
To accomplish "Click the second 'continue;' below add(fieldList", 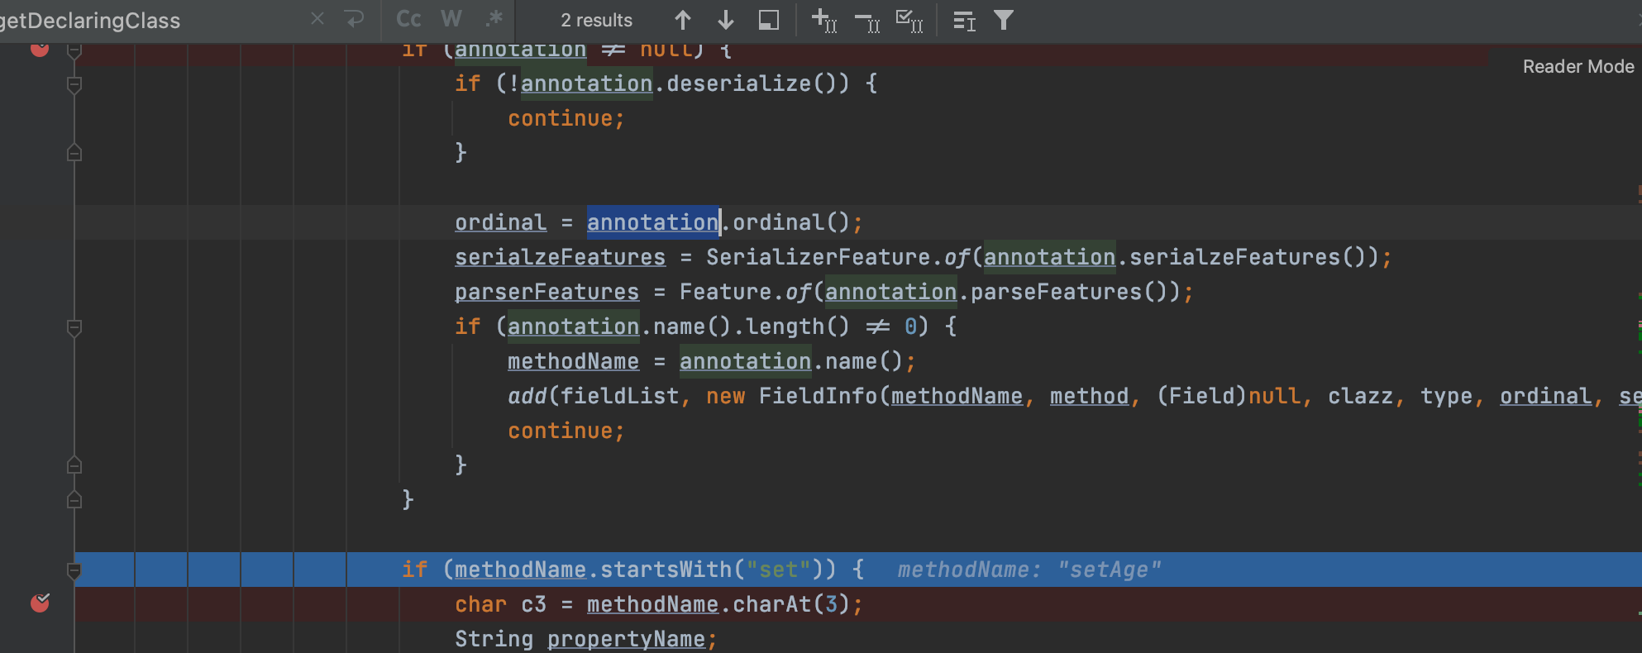I will click(x=566, y=431).
